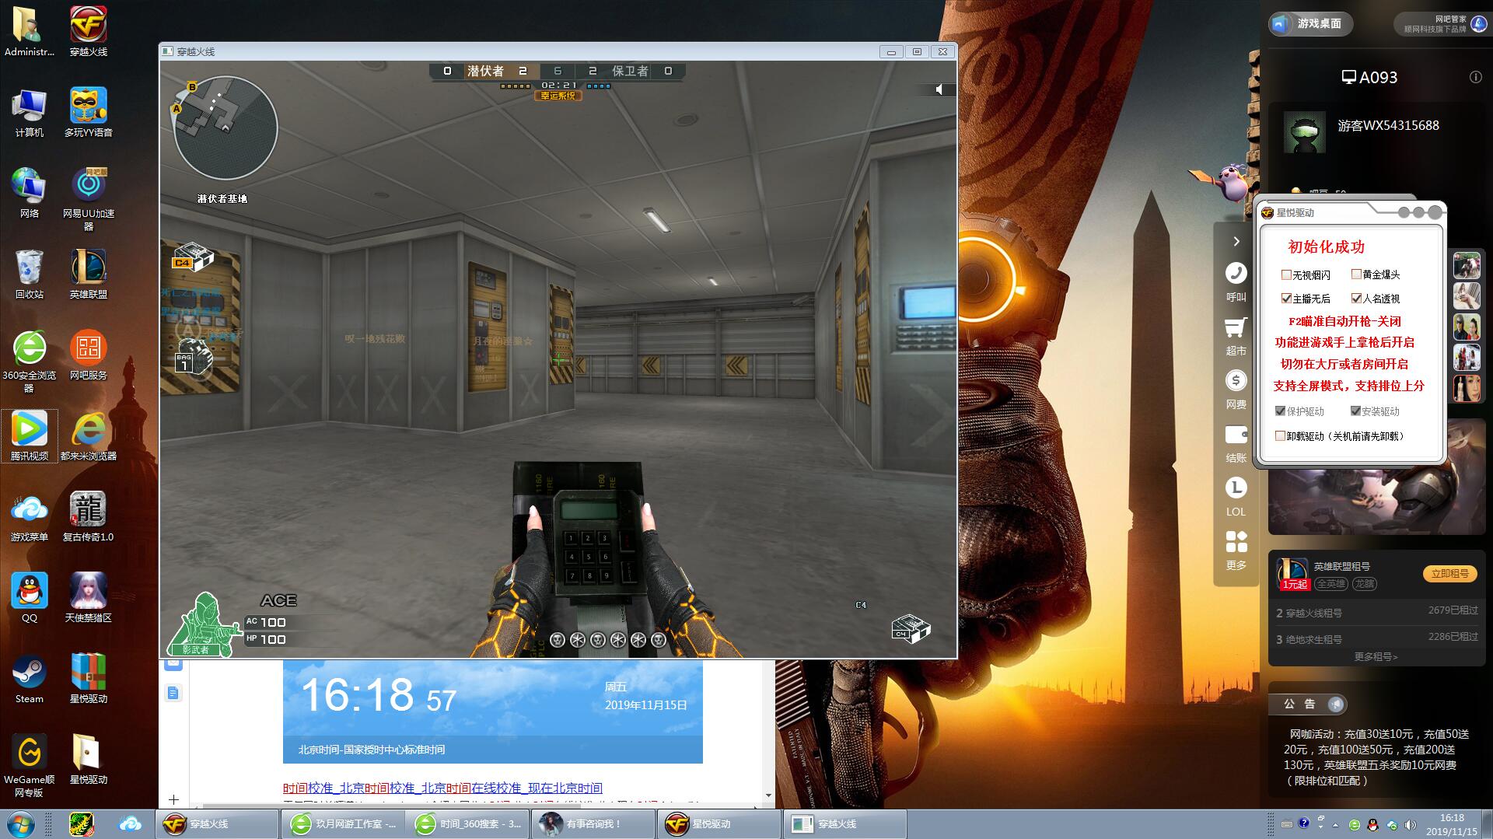Select the 全英雄 tag
The width and height of the screenshot is (1493, 839).
click(1331, 584)
